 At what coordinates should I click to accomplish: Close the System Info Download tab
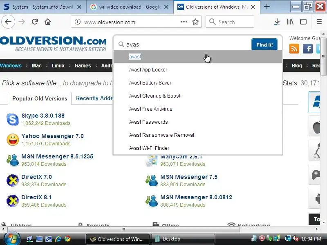click(x=79, y=7)
